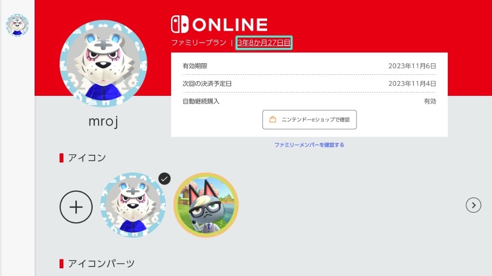Click the large profile picture above mroj
This screenshot has height=276, width=492.
pos(103,64)
